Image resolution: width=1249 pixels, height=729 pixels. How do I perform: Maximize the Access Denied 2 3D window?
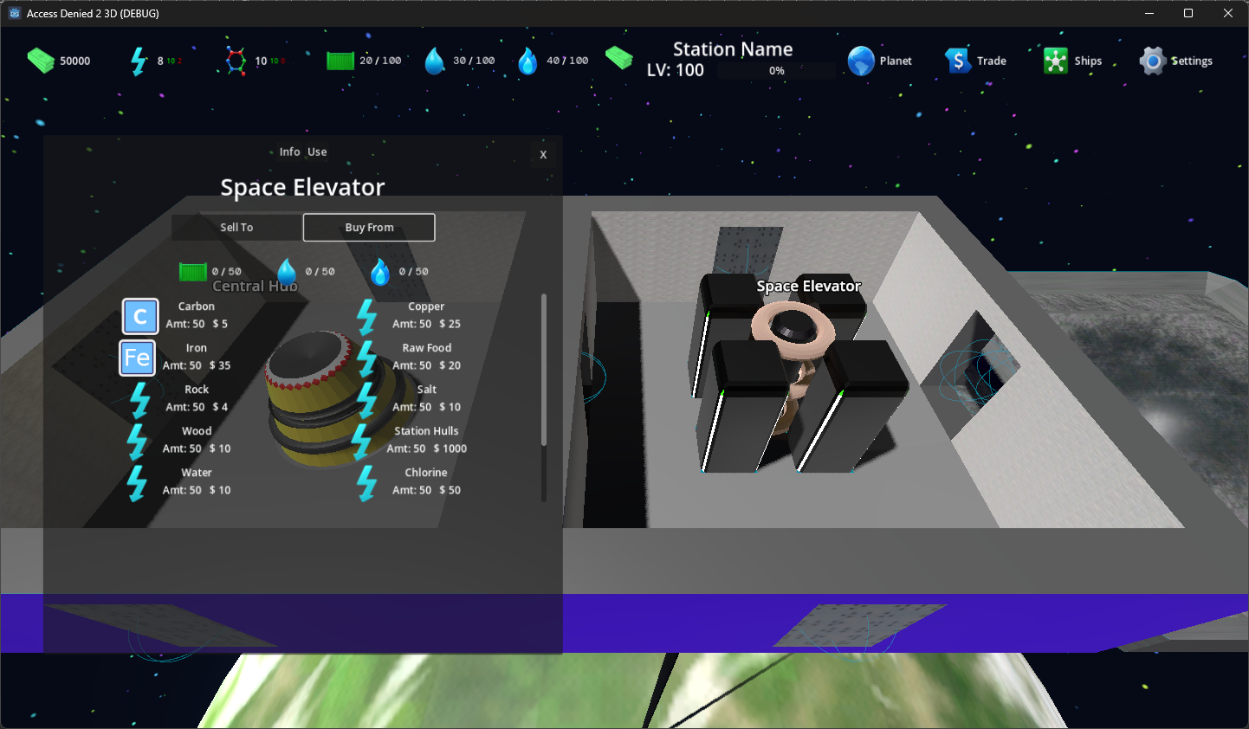(x=1188, y=13)
